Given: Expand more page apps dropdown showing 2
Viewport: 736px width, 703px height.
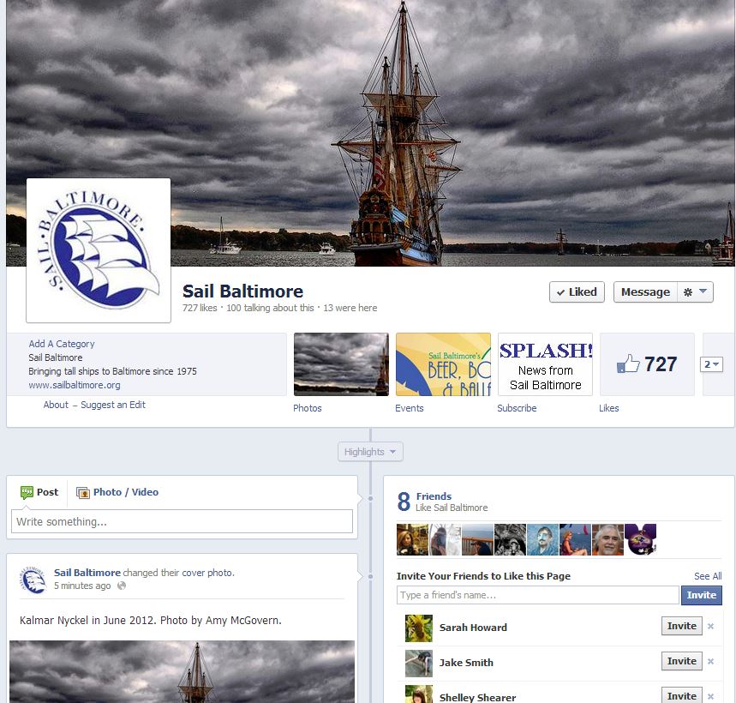Looking at the screenshot, I should click(x=711, y=364).
